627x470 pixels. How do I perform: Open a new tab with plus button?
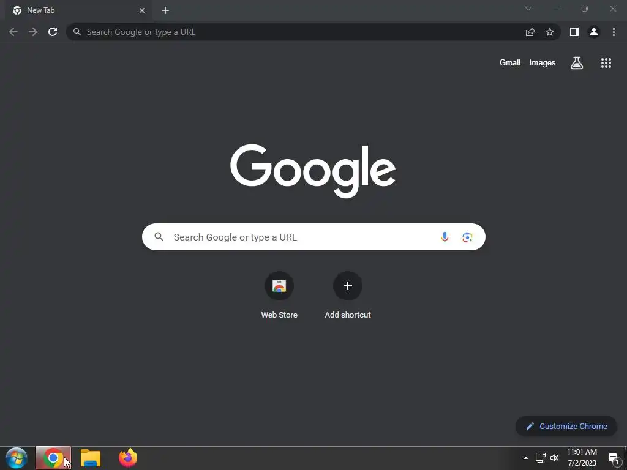(x=165, y=10)
